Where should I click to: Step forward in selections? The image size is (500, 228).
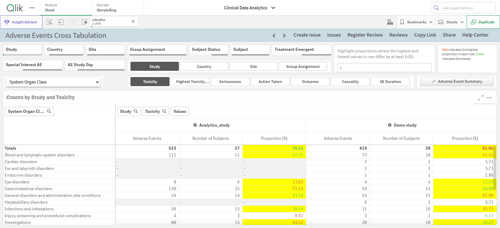(73, 22)
